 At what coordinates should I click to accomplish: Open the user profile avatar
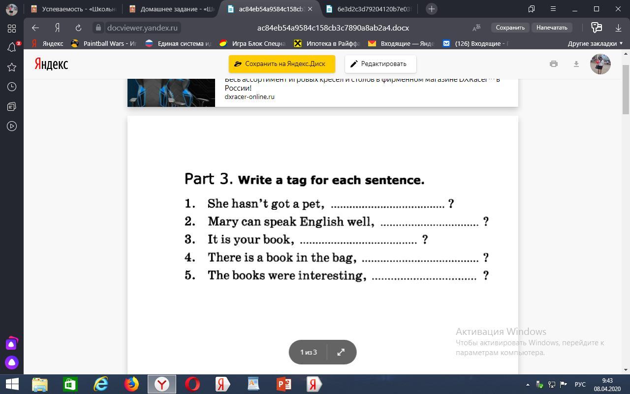click(600, 64)
